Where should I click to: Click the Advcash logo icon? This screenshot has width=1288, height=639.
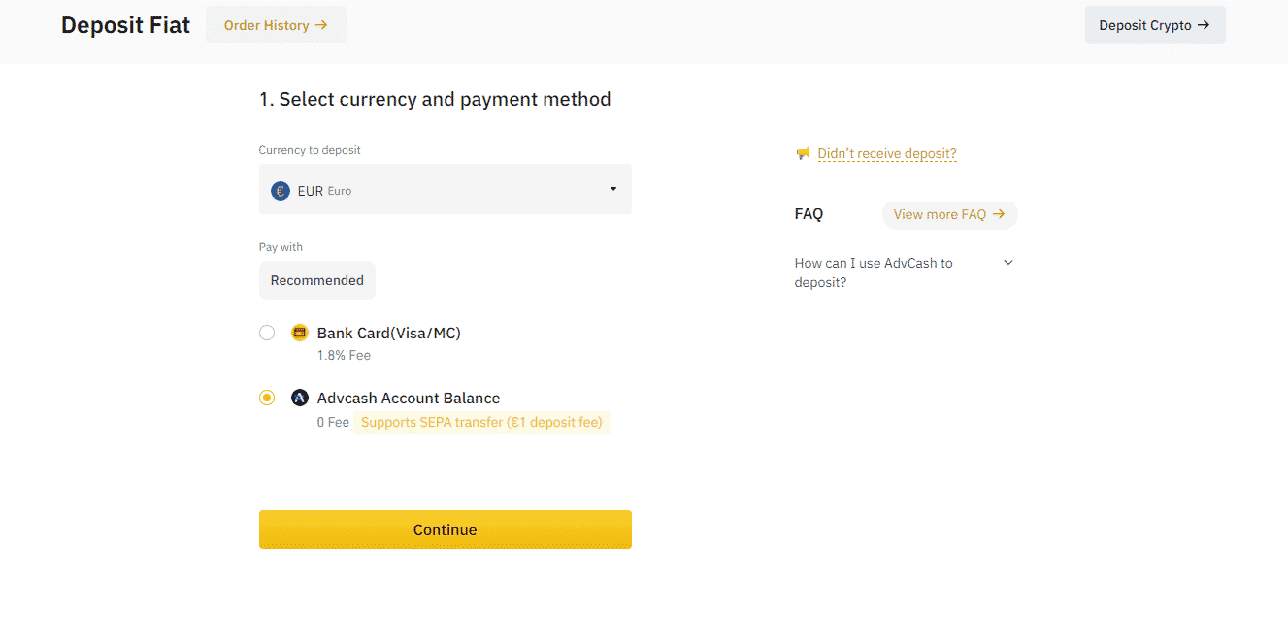[x=300, y=398]
